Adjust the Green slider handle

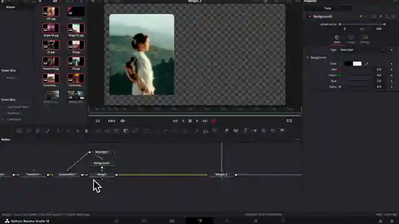point(340,75)
